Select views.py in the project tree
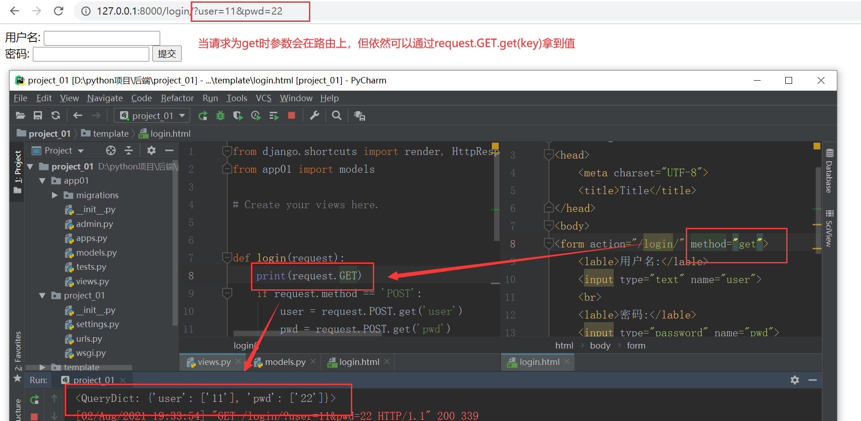The width and height of the screenshot is (861, 421). [x=87, y=281]
